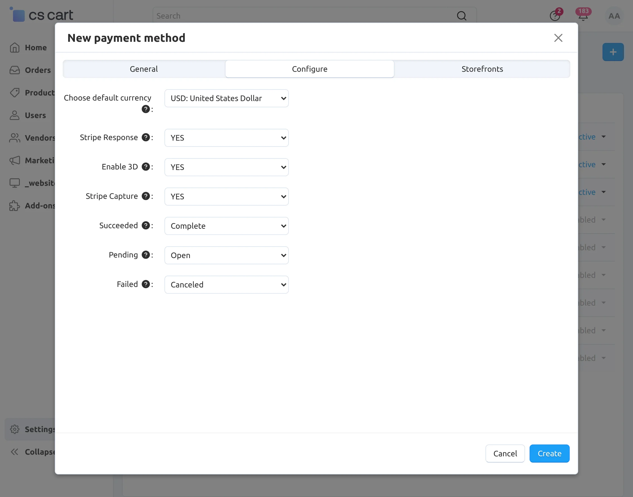The width and height of the screenshot is (633, 497).
Task: Click the blue plus add button
Action: (613, 52)
